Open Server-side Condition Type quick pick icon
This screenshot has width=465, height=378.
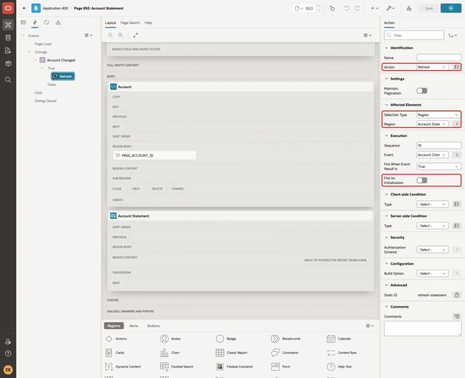(x=457, y=226)
